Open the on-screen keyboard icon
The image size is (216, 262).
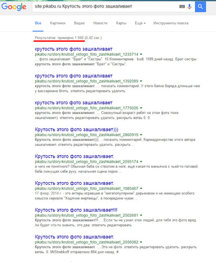click(x=182, y=6)
